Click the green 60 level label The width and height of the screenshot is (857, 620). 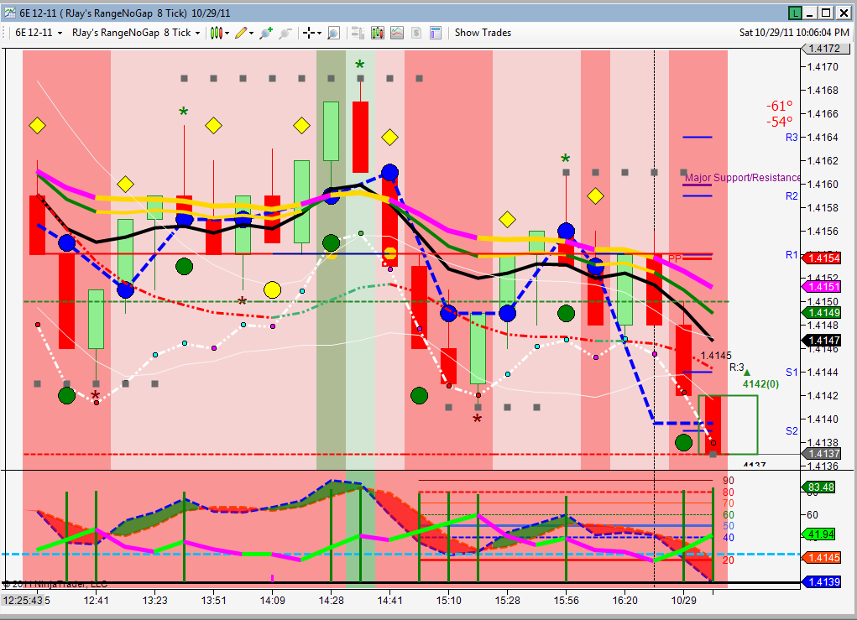point(728,514)
